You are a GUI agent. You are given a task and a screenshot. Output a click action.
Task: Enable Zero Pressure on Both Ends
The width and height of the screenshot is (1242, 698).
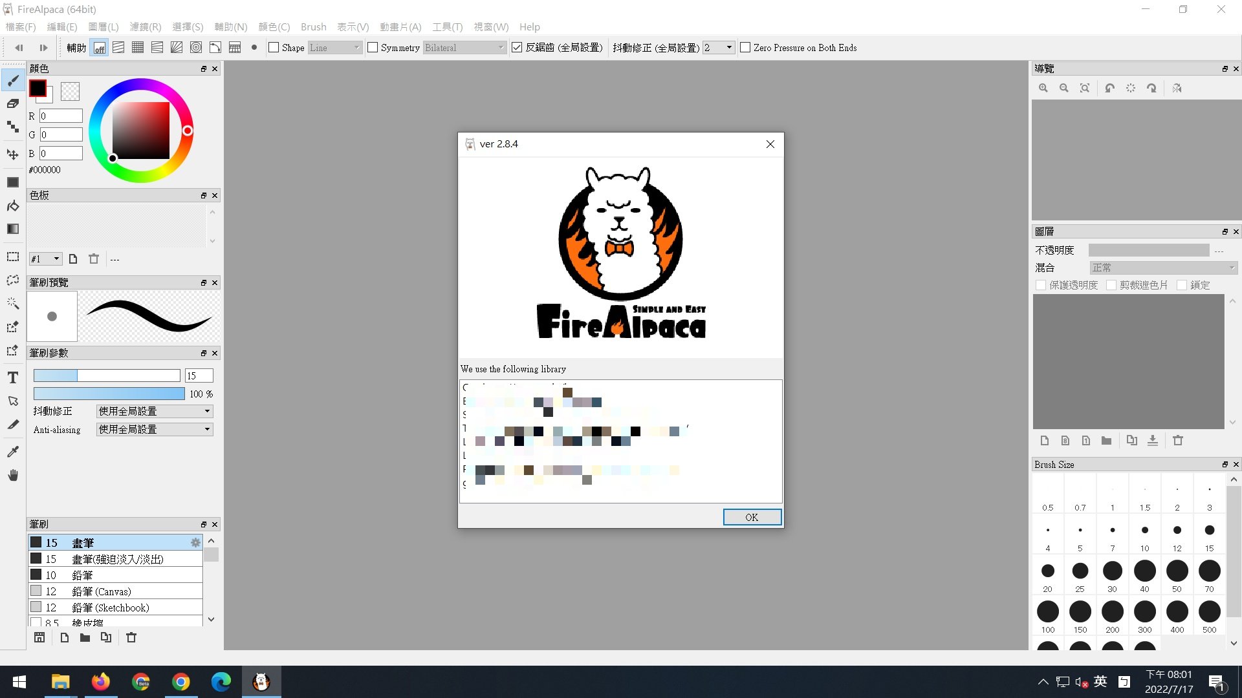point(745,48)
